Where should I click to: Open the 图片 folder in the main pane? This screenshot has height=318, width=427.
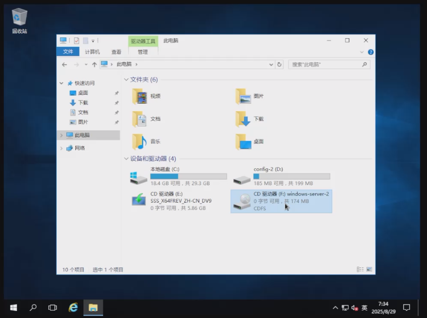pyautogui.click(x=243, y=96)
